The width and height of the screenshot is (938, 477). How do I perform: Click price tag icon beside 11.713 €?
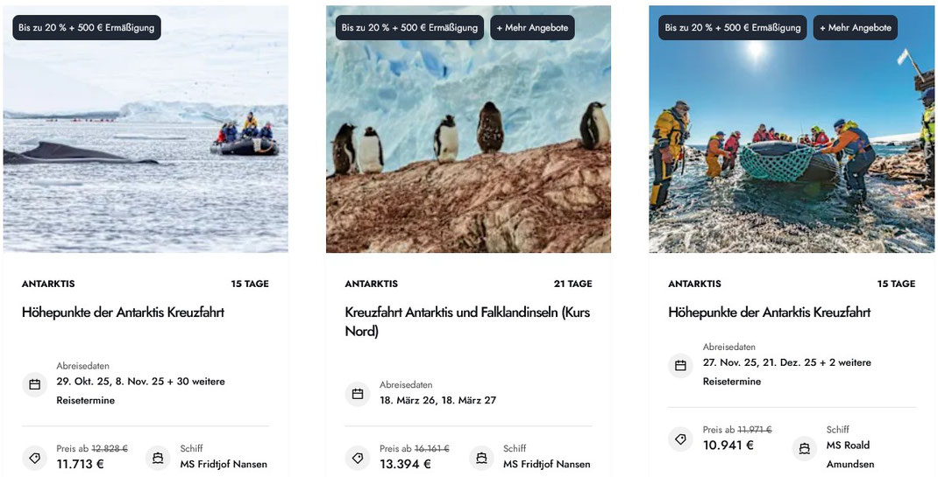point(35,458)
